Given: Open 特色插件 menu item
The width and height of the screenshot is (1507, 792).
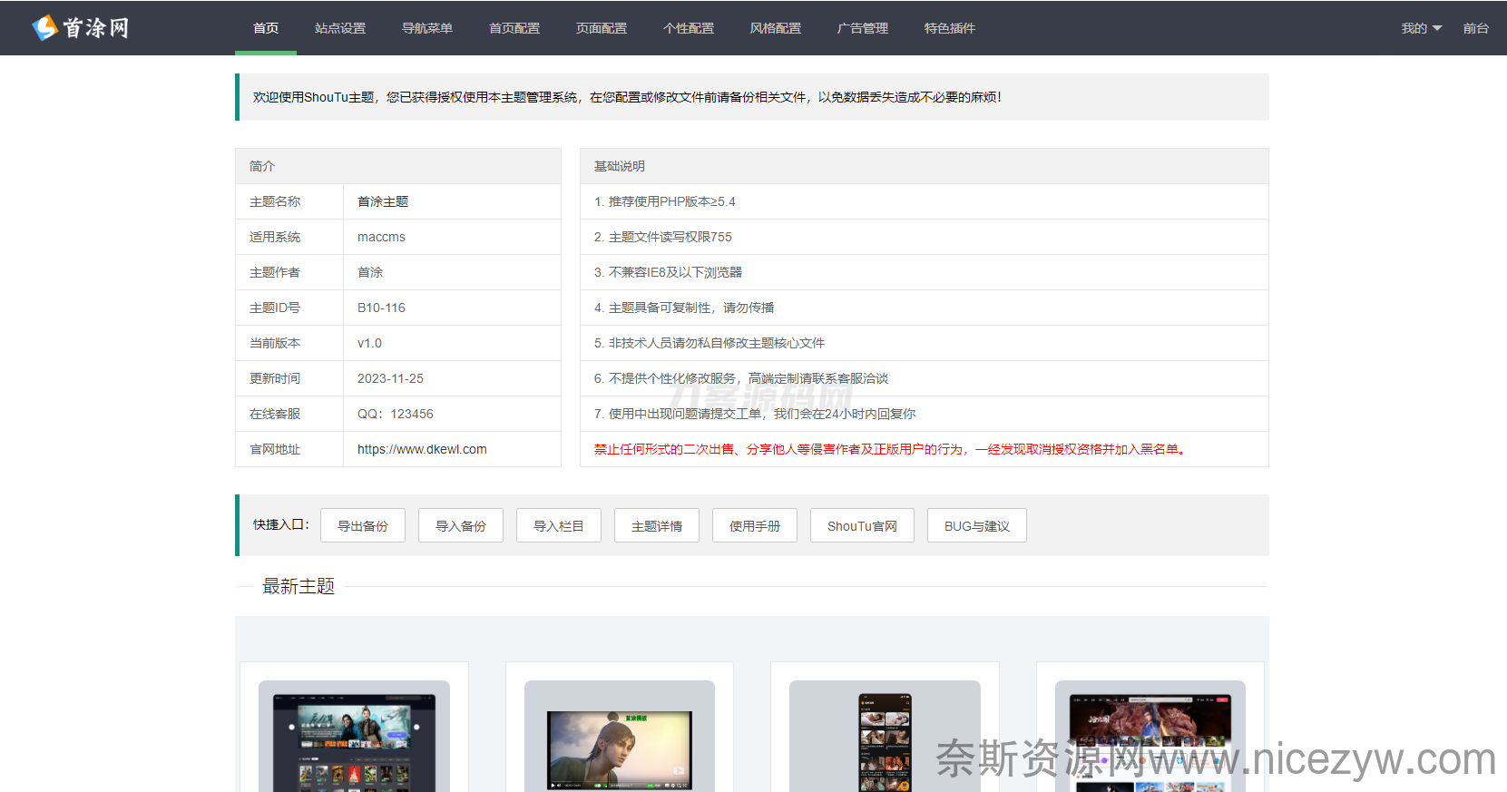Looking at the screenshot, I should point(950,28).
